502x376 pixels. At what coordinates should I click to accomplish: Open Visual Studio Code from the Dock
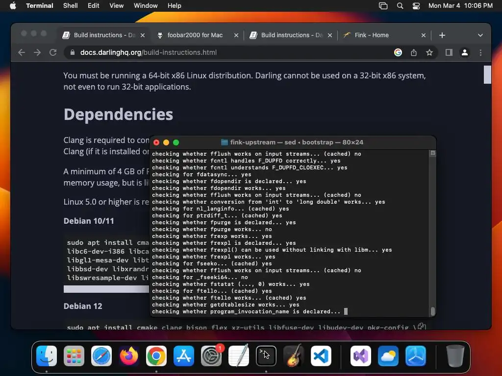[321, 356]
